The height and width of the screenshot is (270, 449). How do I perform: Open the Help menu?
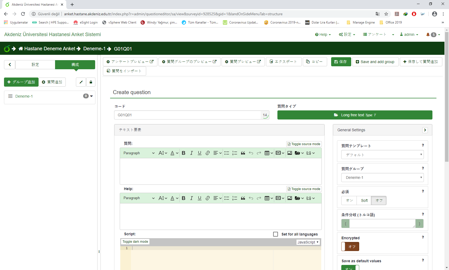point(323,34)
